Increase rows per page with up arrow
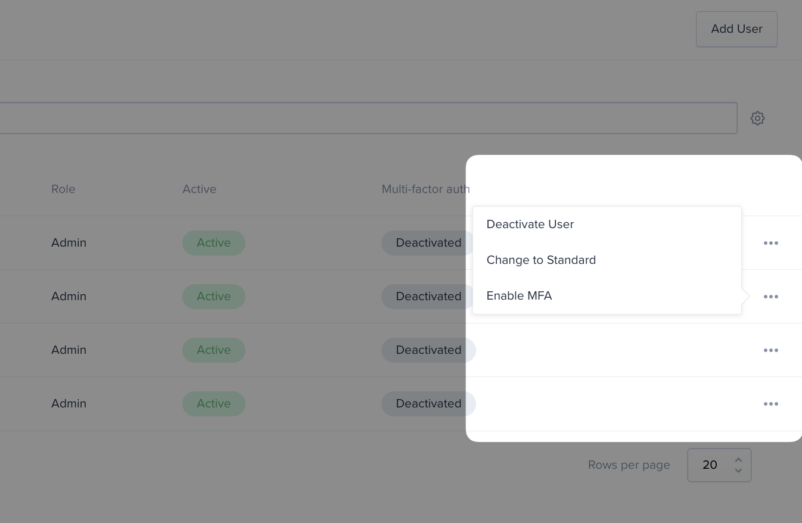This screenshot has width=802, height=523. [738, 460]
